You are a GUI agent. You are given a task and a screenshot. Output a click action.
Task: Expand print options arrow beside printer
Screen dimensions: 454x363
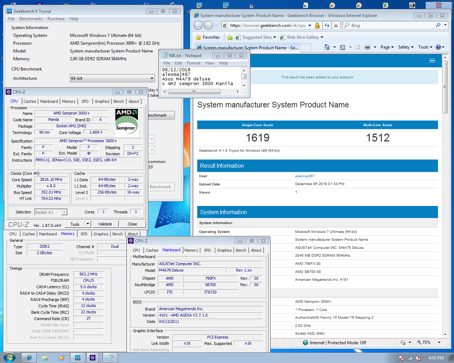coord(375,47)
